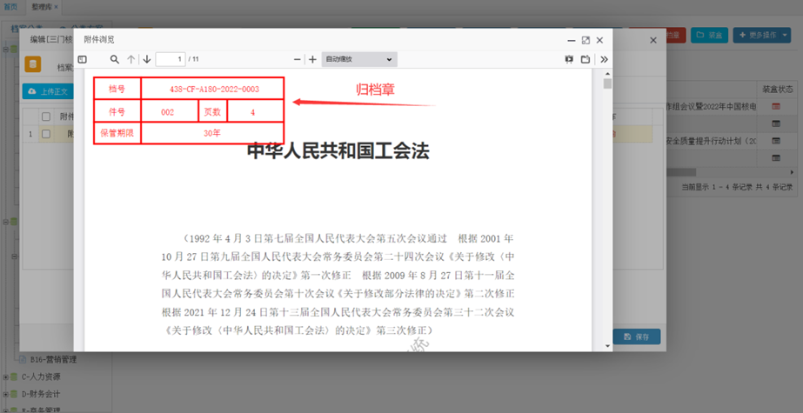This screenshot has height=413, width=803.
Task: Select the D-财务会计 tree item
Action: pyautogui.click(x=41, y=395)
